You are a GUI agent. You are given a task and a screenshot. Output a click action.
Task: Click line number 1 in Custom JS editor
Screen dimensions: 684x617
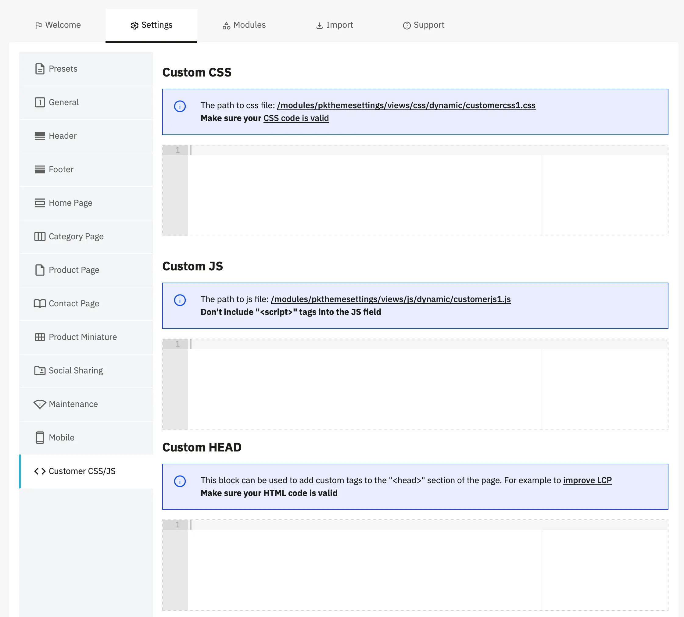[x=177, y=344]
